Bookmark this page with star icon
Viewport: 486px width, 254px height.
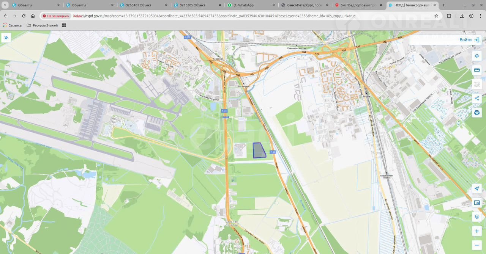(x=436, y=16)
